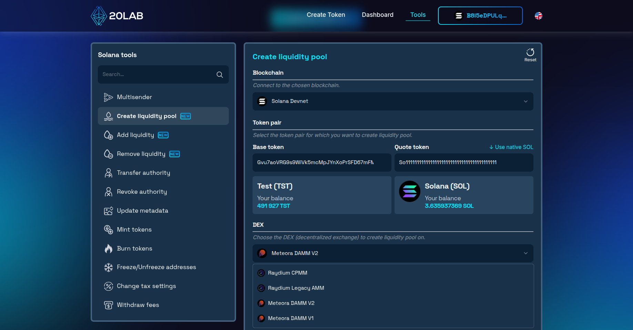The height and width of the screenshot is (330, 633).
Task: Click the large Solana (SOL) token logo
Action: 410,191
